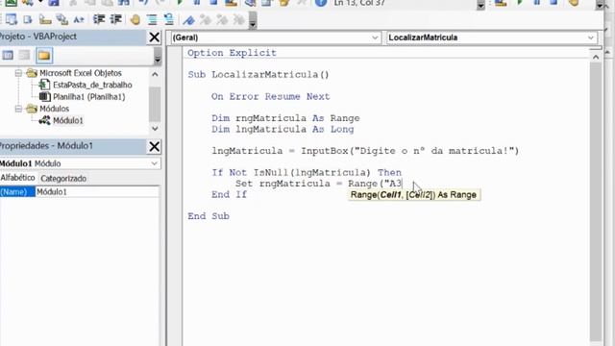Click the Módulo1 name value field

[97, 192]
